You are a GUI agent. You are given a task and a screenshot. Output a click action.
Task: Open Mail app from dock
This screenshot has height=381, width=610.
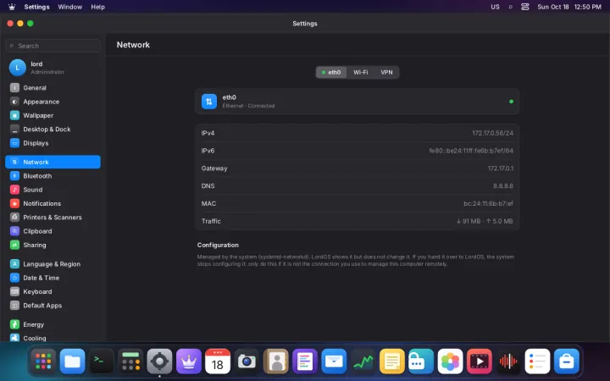(334, 362)
